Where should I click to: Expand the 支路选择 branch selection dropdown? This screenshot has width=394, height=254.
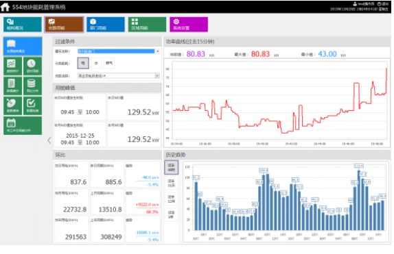pos(157,75)
